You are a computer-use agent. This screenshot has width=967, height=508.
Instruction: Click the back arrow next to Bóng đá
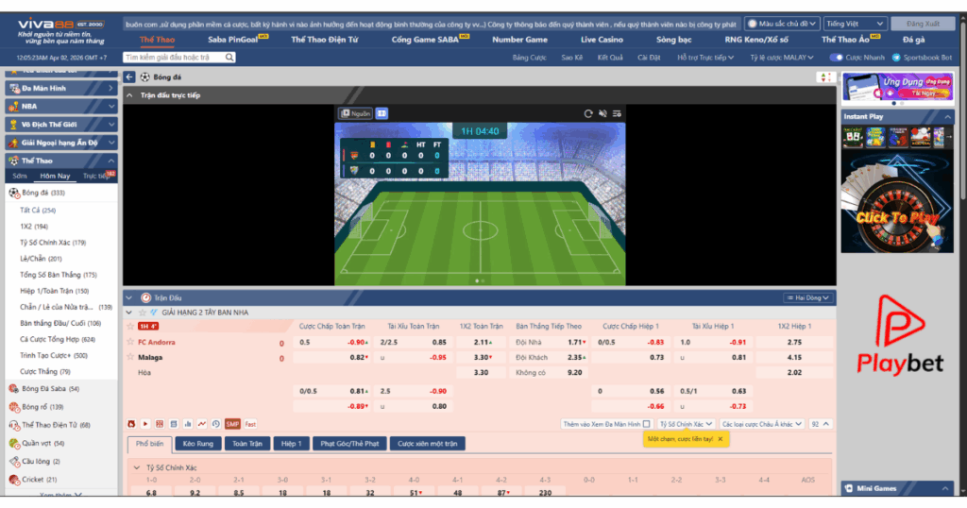(x=128, y=77)
